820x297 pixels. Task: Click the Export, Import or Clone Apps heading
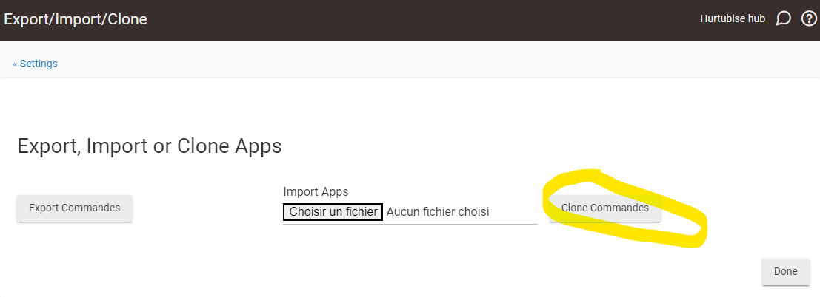pyautogui.click(x=149, y=146)
